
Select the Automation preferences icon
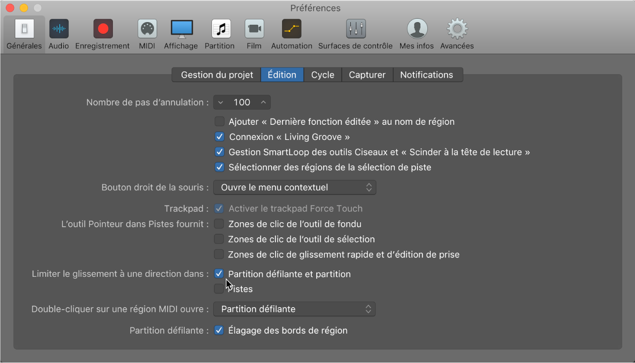[292, 29]
